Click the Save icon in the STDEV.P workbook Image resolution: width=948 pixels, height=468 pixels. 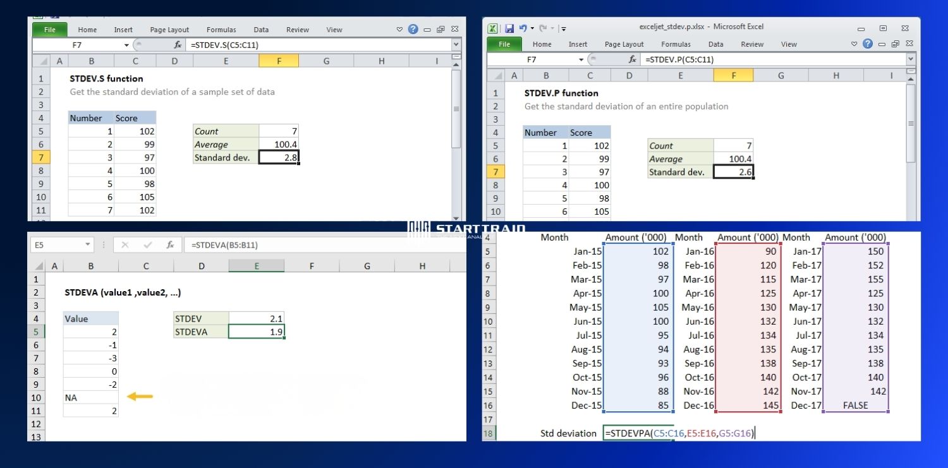pyautogui.click(x=509, y=28)
